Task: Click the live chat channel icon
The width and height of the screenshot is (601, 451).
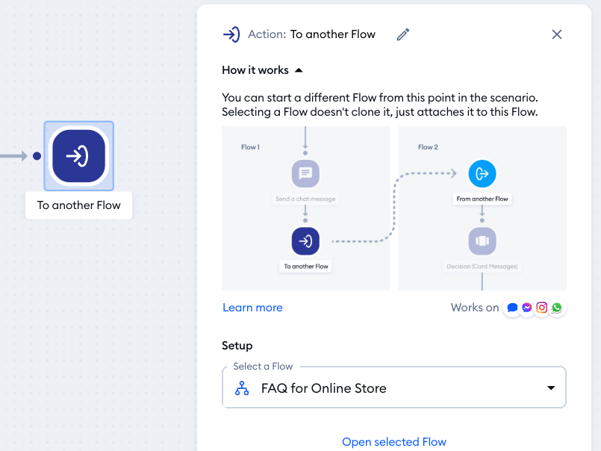Action: (x=512, y=308)
